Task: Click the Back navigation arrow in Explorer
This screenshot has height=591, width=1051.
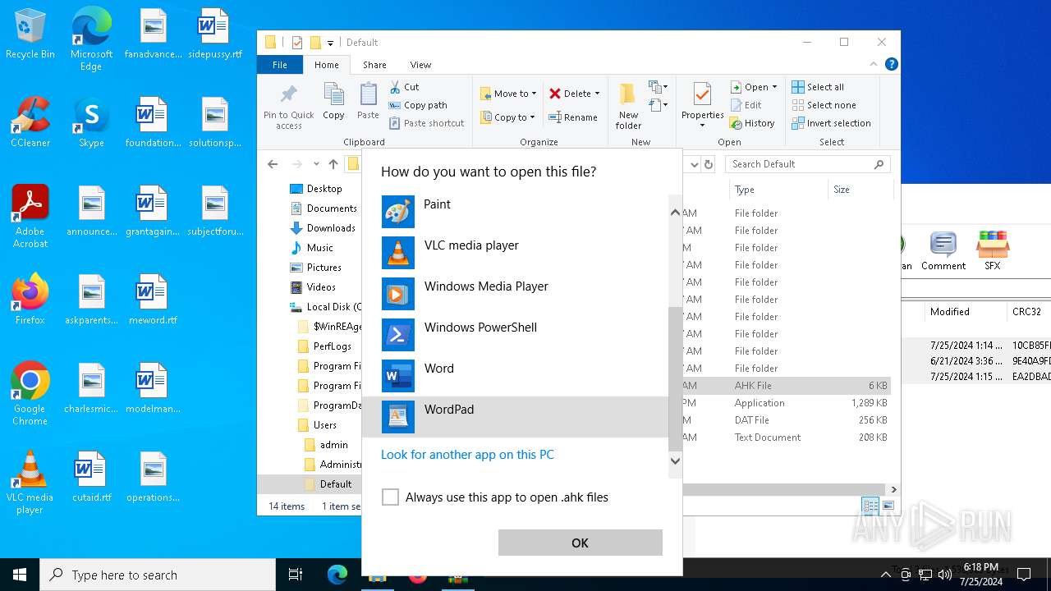Action: pos(273,164)
